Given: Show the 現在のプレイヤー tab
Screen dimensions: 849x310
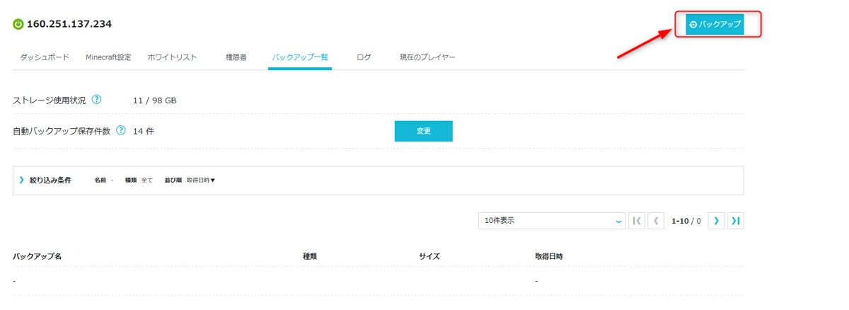Looking at the screenshot, I should 427,57.
